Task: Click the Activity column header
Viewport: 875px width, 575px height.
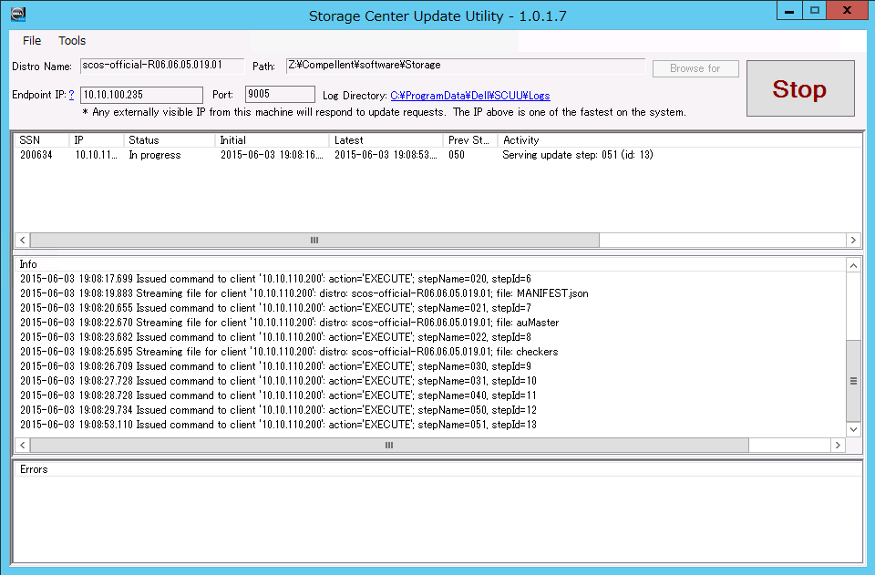Action: 680,140
